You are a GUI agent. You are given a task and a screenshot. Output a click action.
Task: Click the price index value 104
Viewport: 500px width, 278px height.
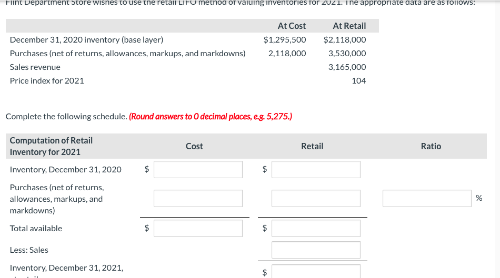359,81
